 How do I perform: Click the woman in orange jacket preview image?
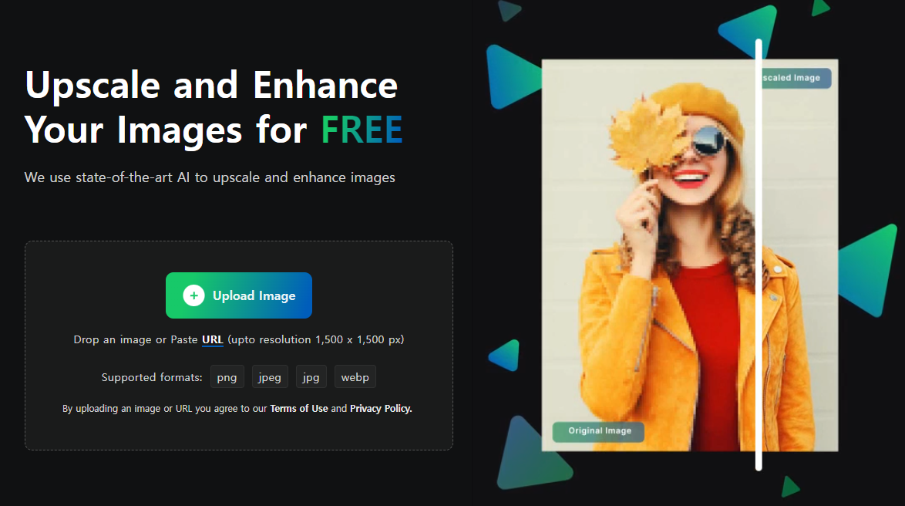click(x=690, y=255)
